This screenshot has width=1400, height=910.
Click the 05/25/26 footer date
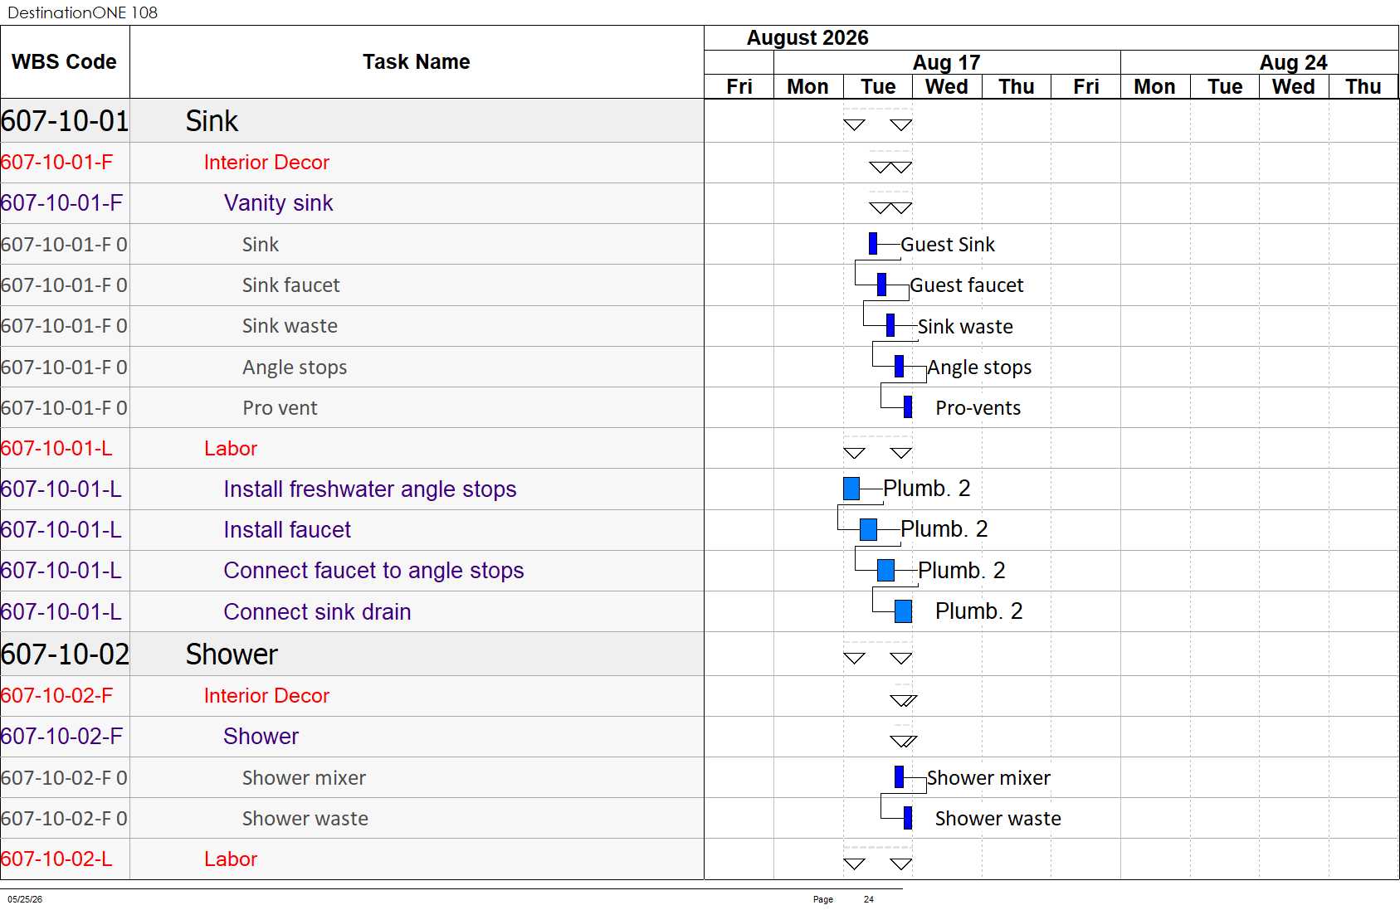25,899
